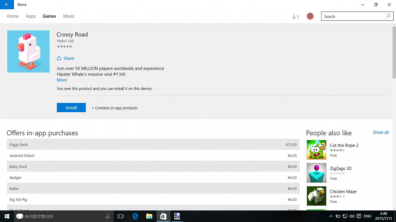The width and height of the screenshot is (396, 222).
Task: Open the user account avatar
Action: [310, 16]
